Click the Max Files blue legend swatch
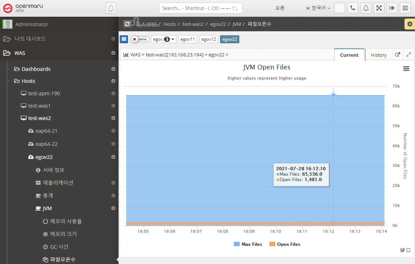The image size is (415, 264). point(236,244)
